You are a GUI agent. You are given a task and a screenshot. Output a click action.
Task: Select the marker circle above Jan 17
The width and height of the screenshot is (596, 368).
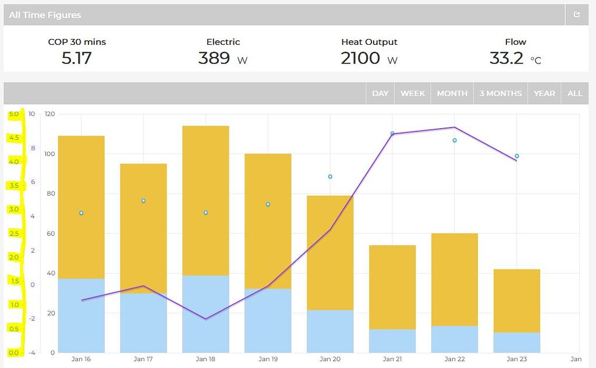143,200
